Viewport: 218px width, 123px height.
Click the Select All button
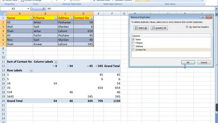pos(141,28)
